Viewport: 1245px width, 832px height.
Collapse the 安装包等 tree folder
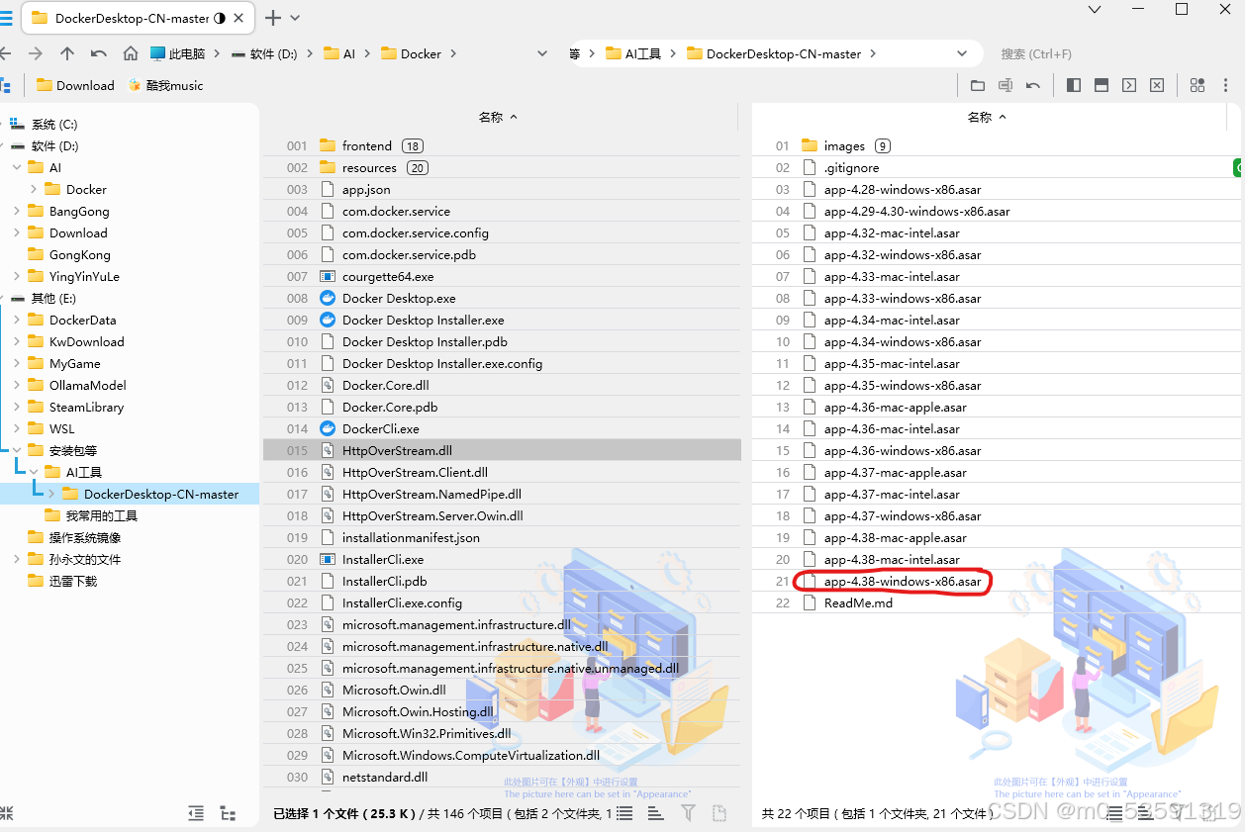pos(17,450)
